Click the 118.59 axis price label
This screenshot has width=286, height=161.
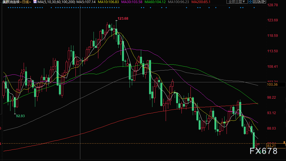click(x=272, y=35)
